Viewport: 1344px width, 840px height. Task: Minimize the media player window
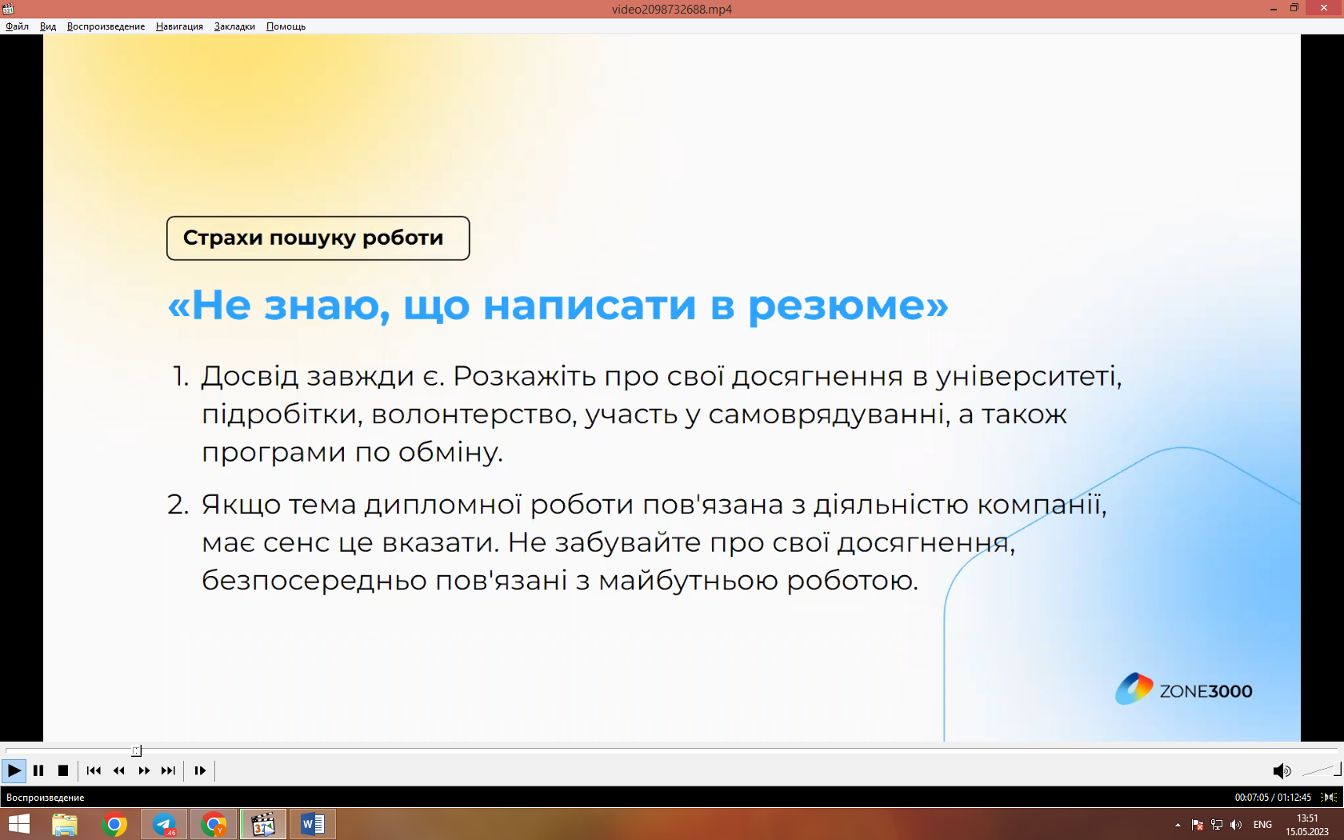pos(1273,8)
